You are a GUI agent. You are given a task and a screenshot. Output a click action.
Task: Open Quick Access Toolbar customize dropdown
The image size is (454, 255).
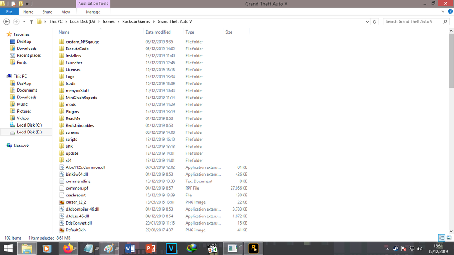tap(27, 4)
